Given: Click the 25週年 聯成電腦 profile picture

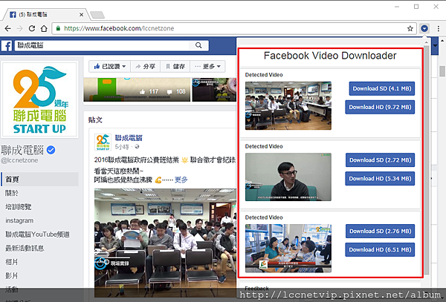Looking at the screenshot, I should (x=39, y=99).
